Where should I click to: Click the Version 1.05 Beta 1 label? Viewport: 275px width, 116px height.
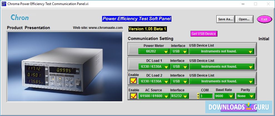point(147,29)
